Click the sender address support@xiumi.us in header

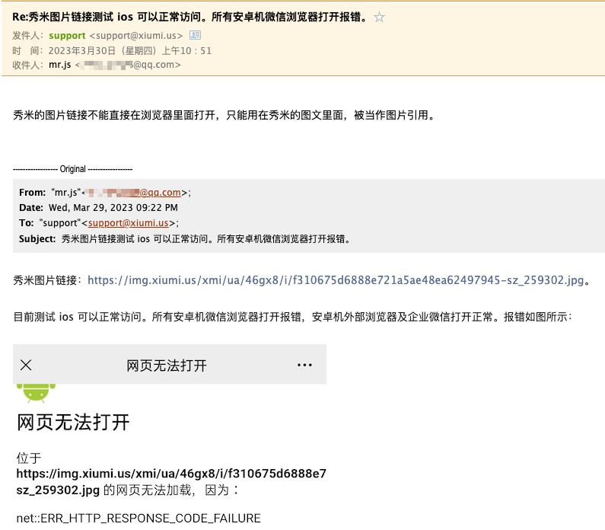[x=136, y=36]
